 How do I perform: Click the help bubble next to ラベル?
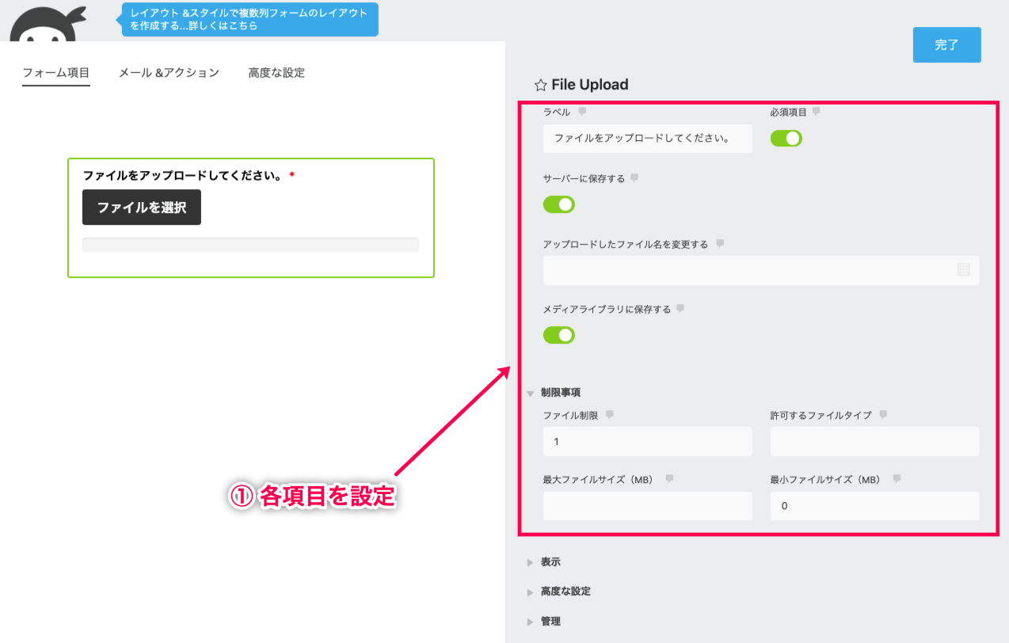582,112
